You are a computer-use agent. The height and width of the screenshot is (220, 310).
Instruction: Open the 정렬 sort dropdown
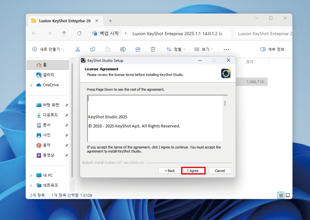coord(176,49)
